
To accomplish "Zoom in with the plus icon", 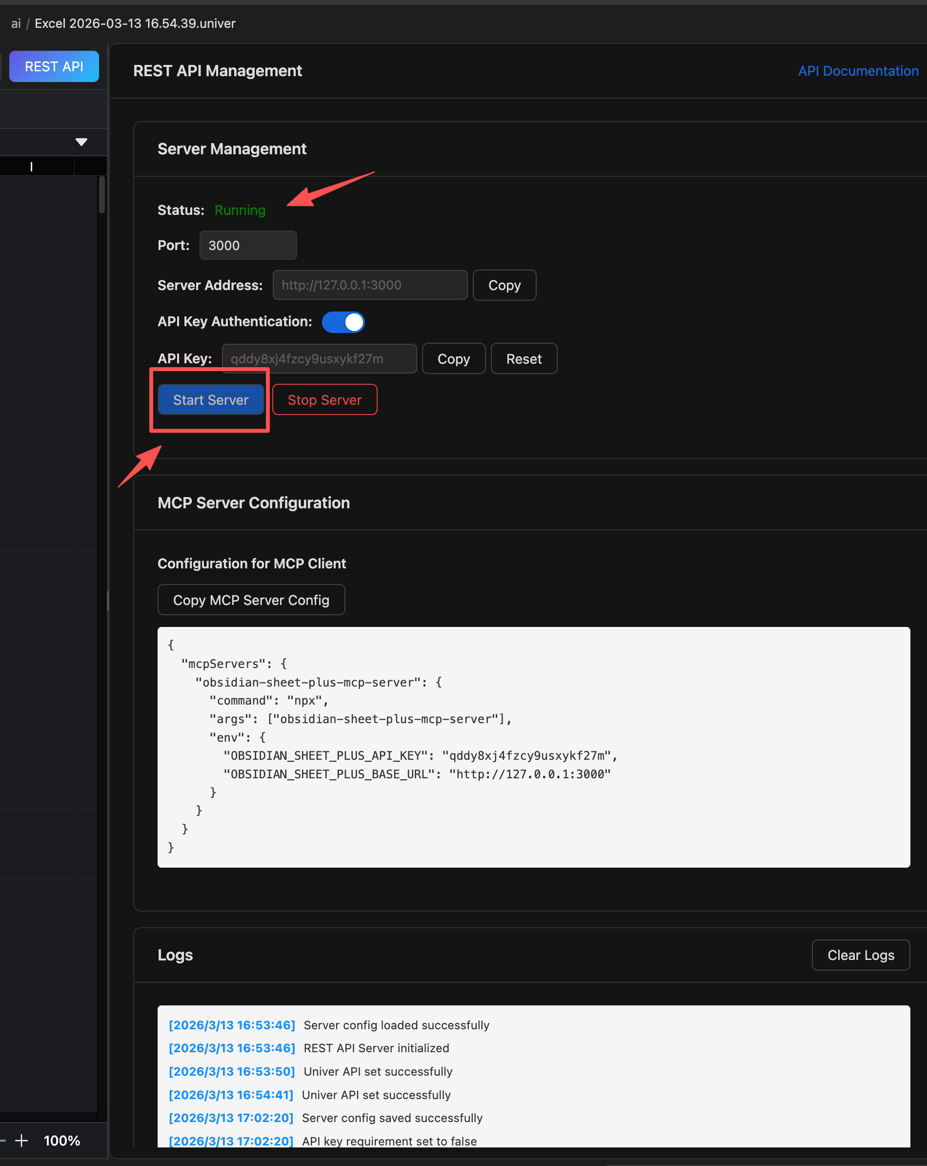I will point(21,1141).
